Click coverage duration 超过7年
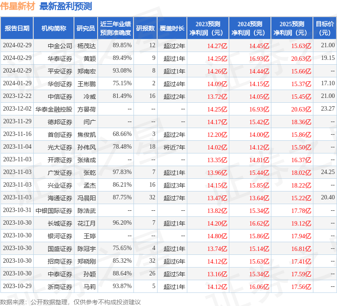This screenshot has height=306, width=337. pyautogui.click(x=174, y=198)
